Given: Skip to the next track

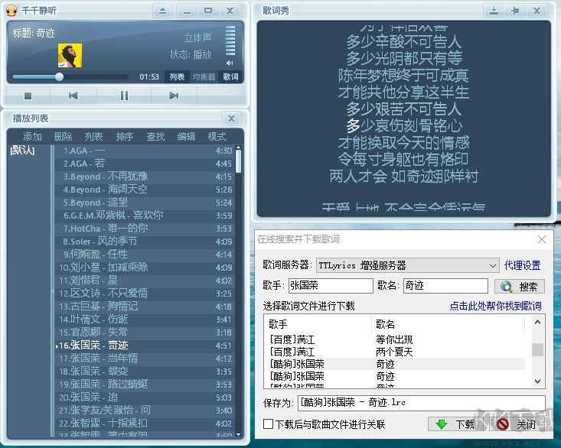Looking at the screenshot, I should click(x=174, y=96).
